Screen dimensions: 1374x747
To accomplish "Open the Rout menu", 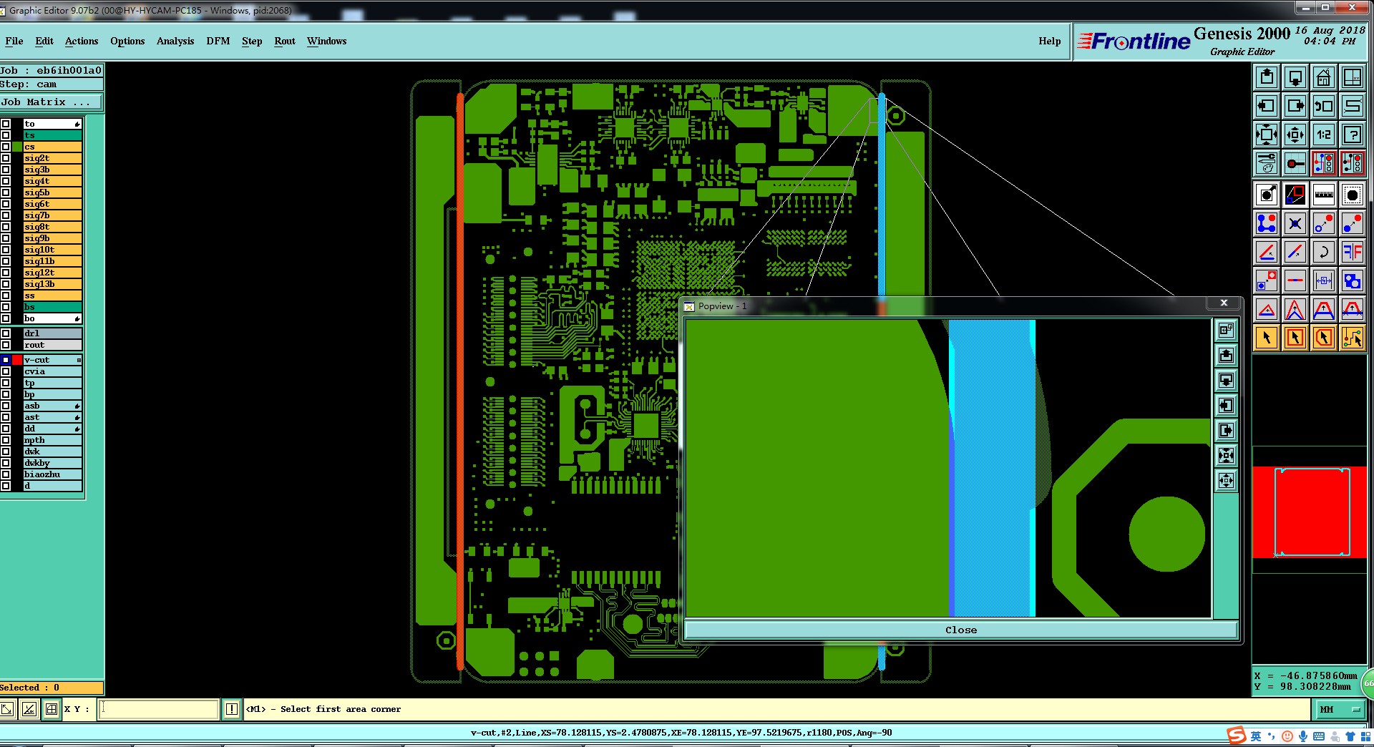I will [285, 41].
